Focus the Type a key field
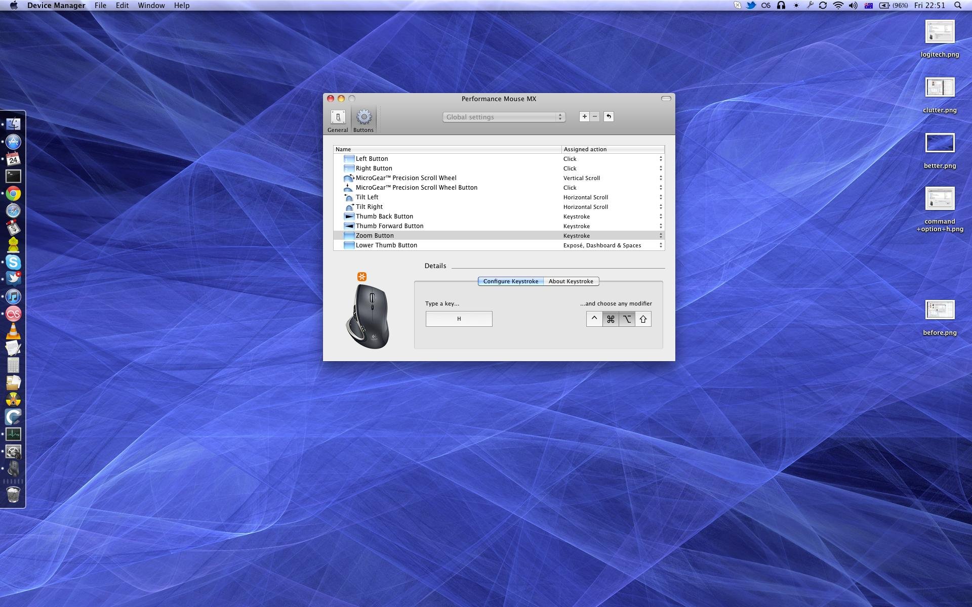 459,319
